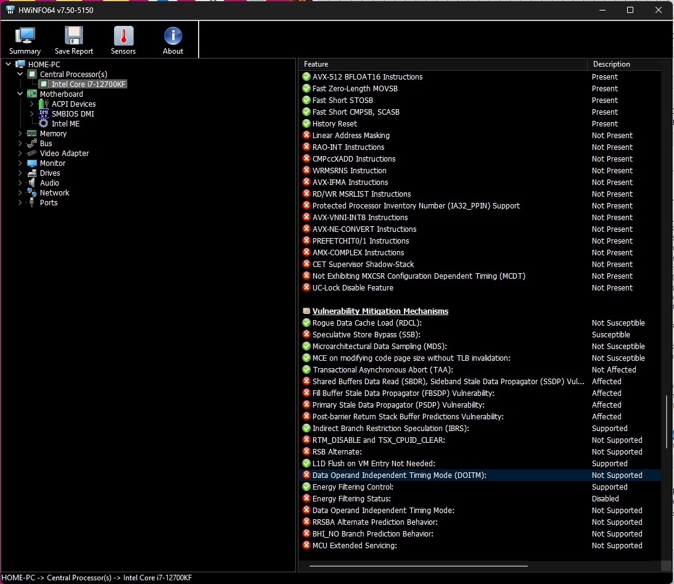Expand the Network tree node
This screenshot has width=674, height=584.
[20, 193]
